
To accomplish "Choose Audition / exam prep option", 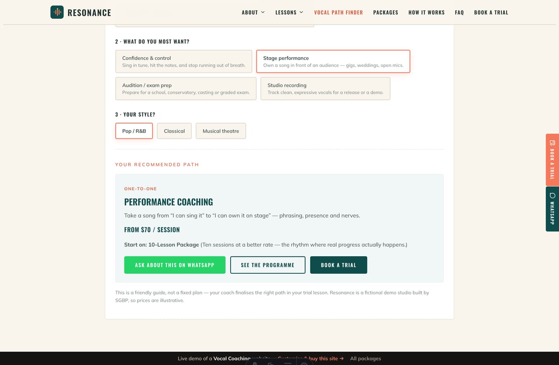I will click(186, 89).
